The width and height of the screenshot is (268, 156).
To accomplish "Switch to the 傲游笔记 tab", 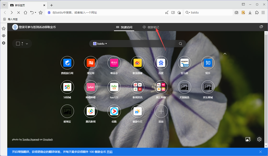I will coord(151,27).
